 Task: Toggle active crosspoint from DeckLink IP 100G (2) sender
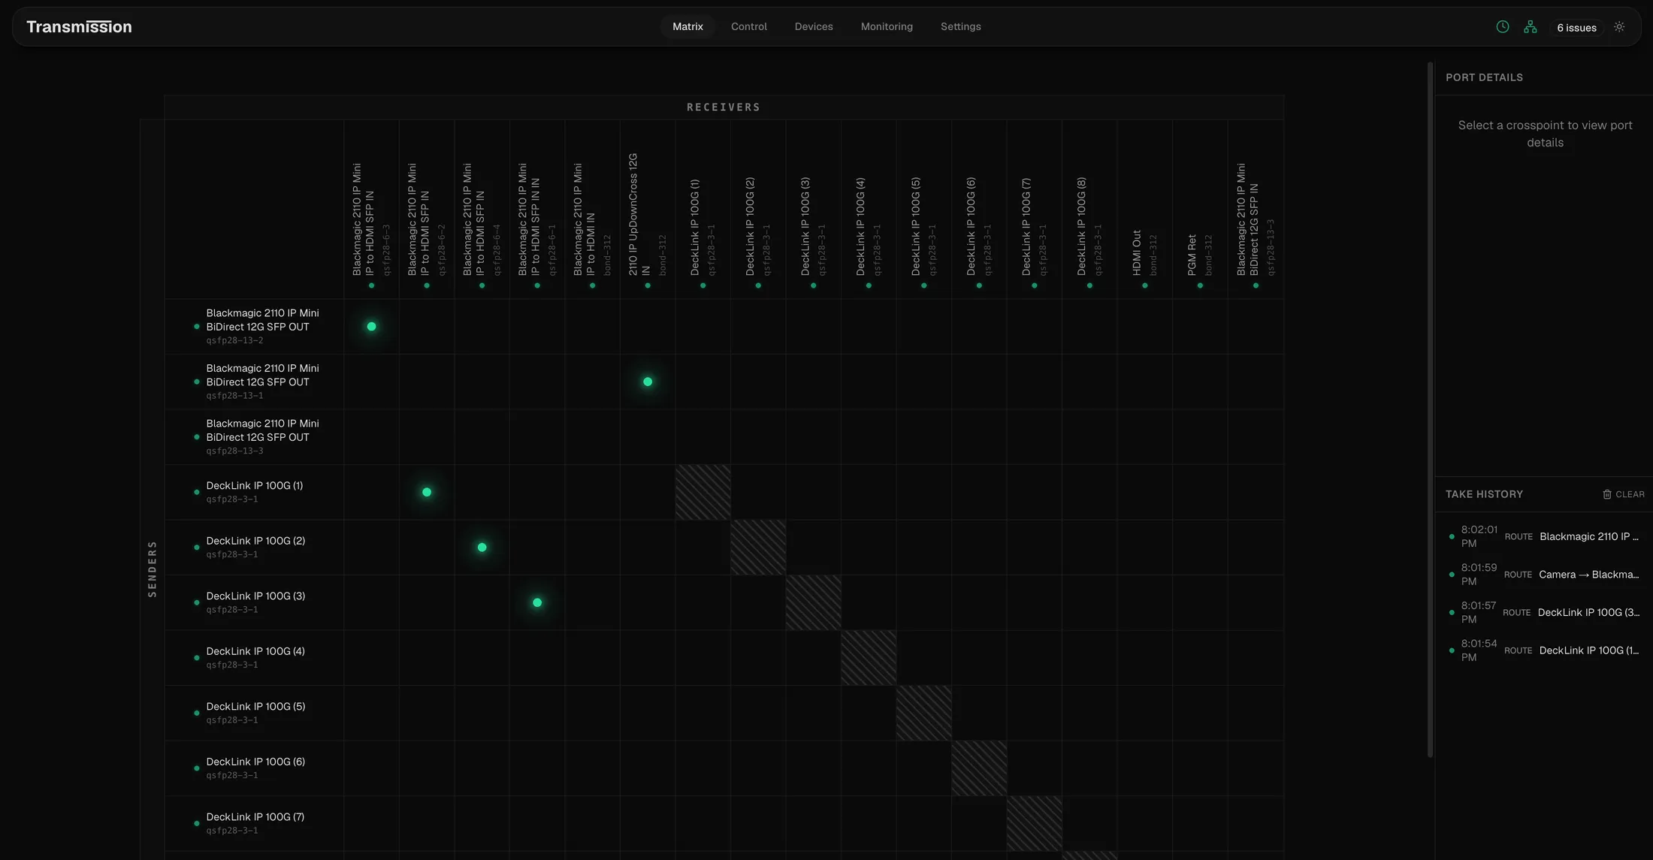pyautogui.click(x=482, y=548)
